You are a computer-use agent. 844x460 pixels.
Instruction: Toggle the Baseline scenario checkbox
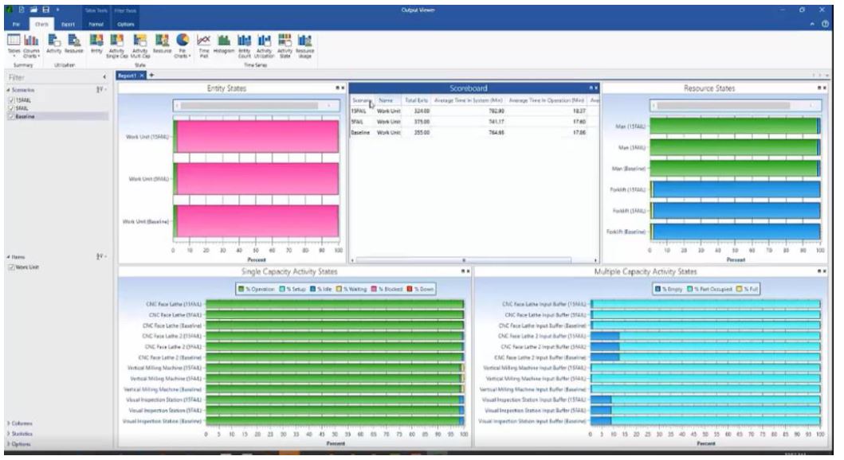click(11, 116)
